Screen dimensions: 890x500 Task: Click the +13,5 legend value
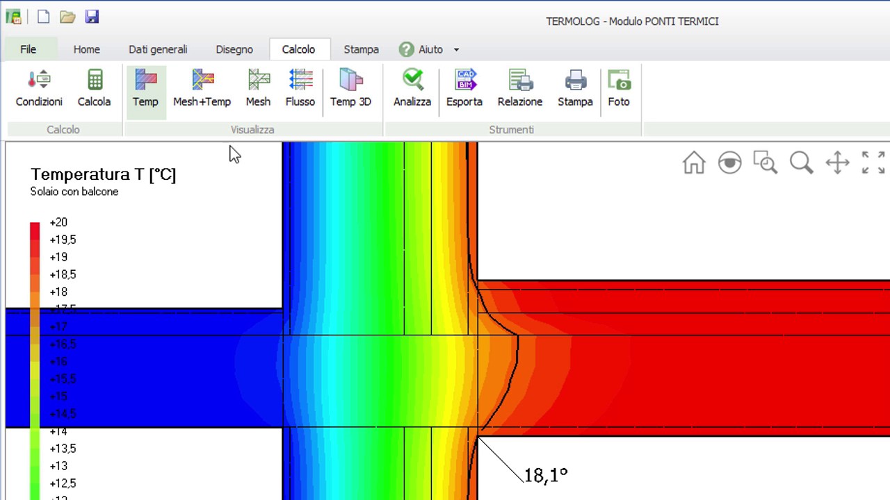63,449
